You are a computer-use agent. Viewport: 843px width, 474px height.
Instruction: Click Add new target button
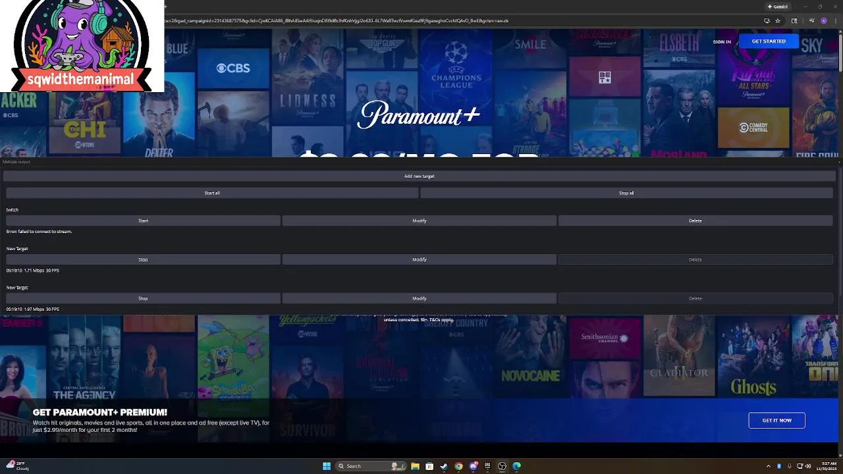(x=420, y=176)
